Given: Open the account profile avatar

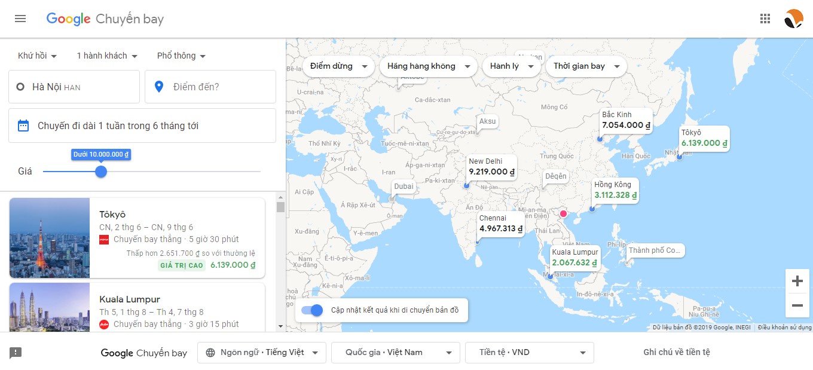Looking at the screenshot, I should click(x=794, y=19).
